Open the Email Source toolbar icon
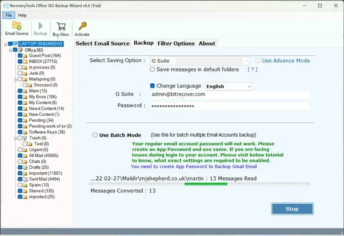 pyautogui.click(x=17, y=26)
